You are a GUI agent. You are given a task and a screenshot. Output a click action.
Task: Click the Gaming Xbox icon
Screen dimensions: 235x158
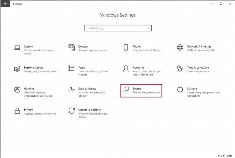click(x=17, y=90)
